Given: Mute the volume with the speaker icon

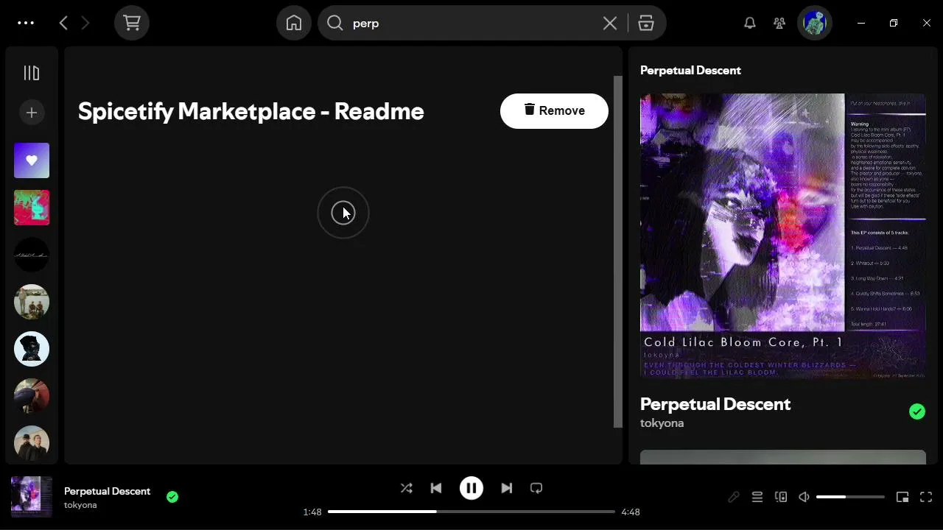Looking at the screenshot, I should pos(804,498).
